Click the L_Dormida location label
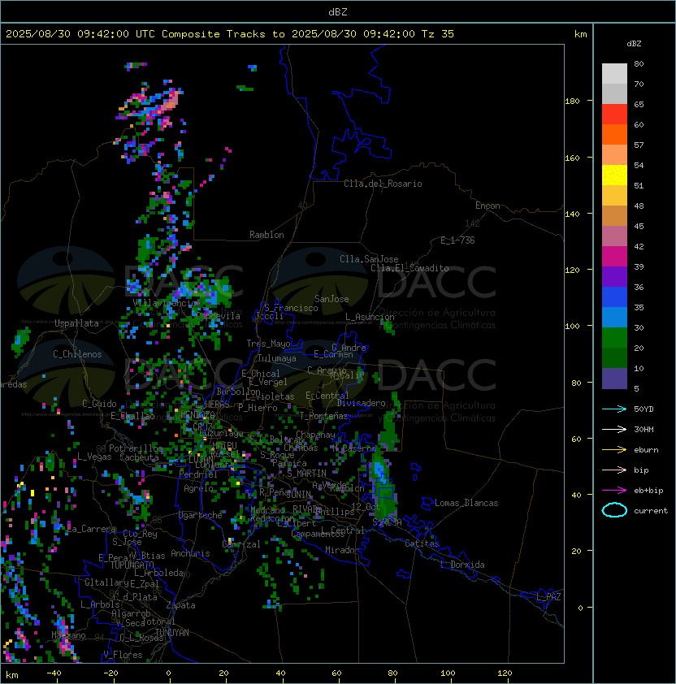 462,565
